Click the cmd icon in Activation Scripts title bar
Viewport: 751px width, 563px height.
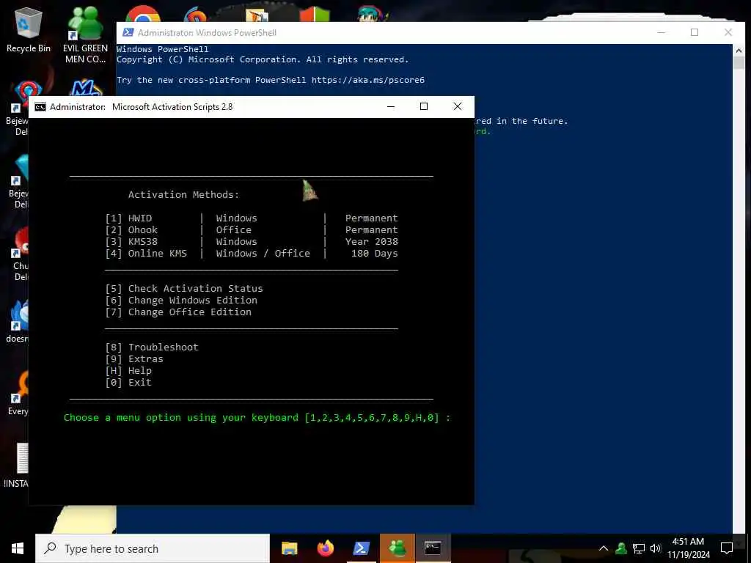pos(40,107)
